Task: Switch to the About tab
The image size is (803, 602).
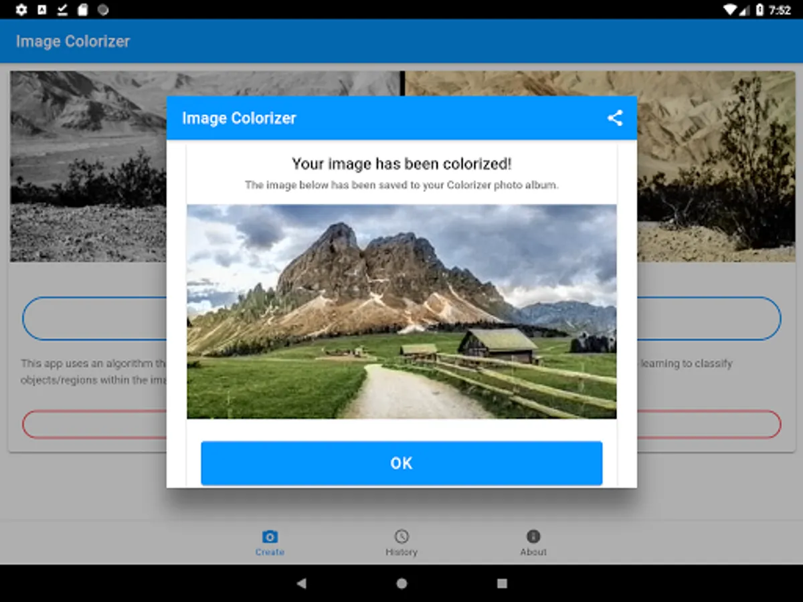Action: (533, 542)
